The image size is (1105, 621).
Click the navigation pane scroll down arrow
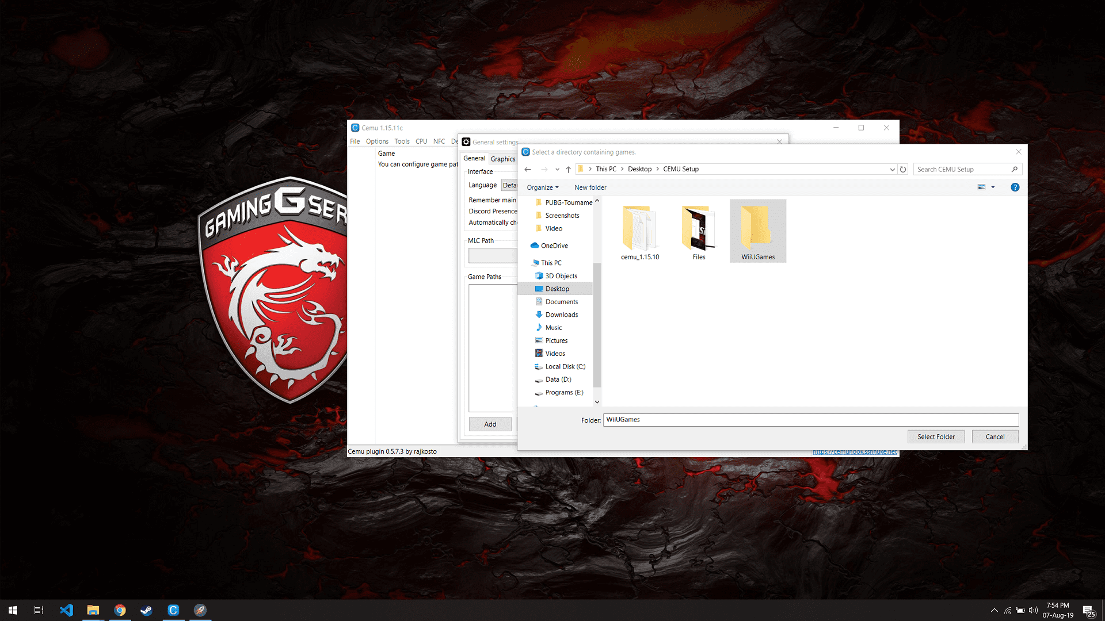597,402
